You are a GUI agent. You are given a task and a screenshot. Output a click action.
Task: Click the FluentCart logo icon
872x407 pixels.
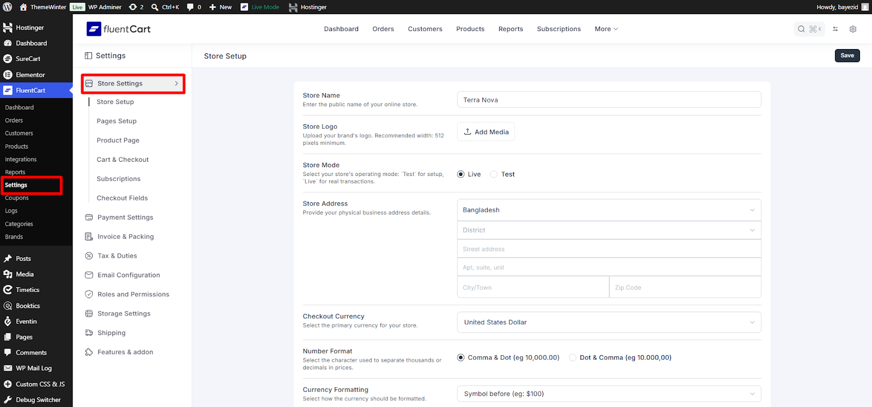94,29
